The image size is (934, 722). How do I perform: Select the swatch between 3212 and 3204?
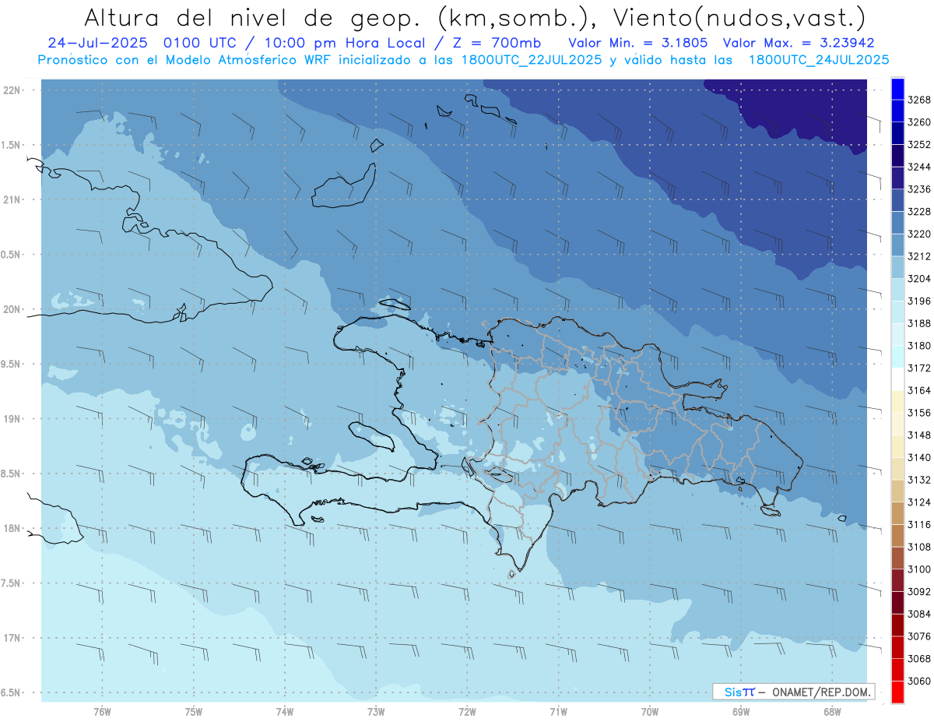tap(897, 267)
